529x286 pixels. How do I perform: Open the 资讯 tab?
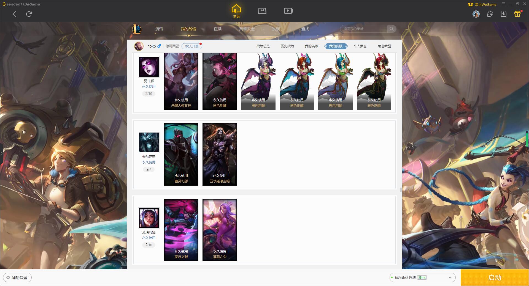point(159,29)
